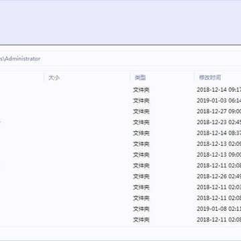Image resolution: width=241 pixels, height=241 pixels.
Task: Click 文件夹 type in the 2018-12-14 09:17 row
Action: tap(141, 90)
